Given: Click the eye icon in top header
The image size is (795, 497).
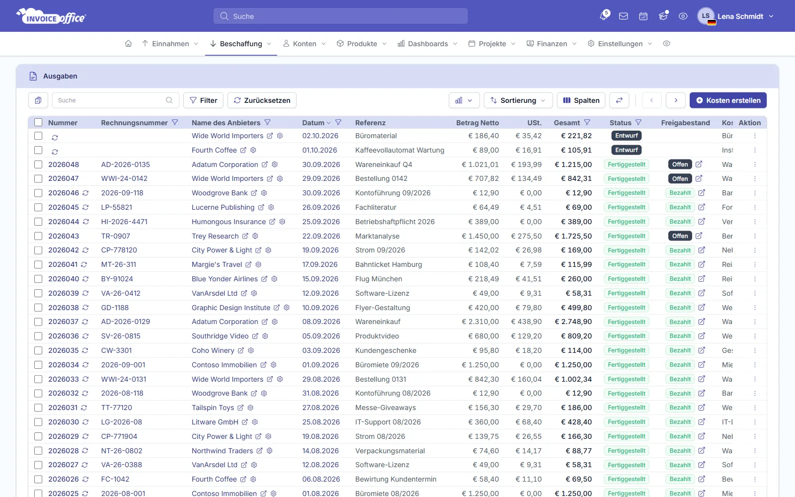Looking at the screenshot, I should 683,16.
